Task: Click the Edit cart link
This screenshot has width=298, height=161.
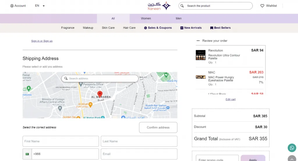Action: [230, 99]
